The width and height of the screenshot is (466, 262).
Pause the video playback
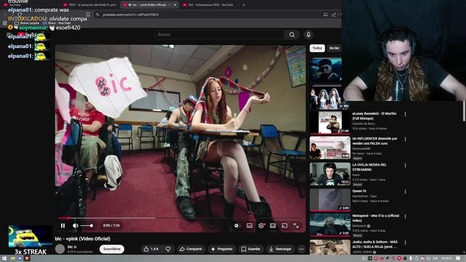pyautogui.click(x=63, y=226)
